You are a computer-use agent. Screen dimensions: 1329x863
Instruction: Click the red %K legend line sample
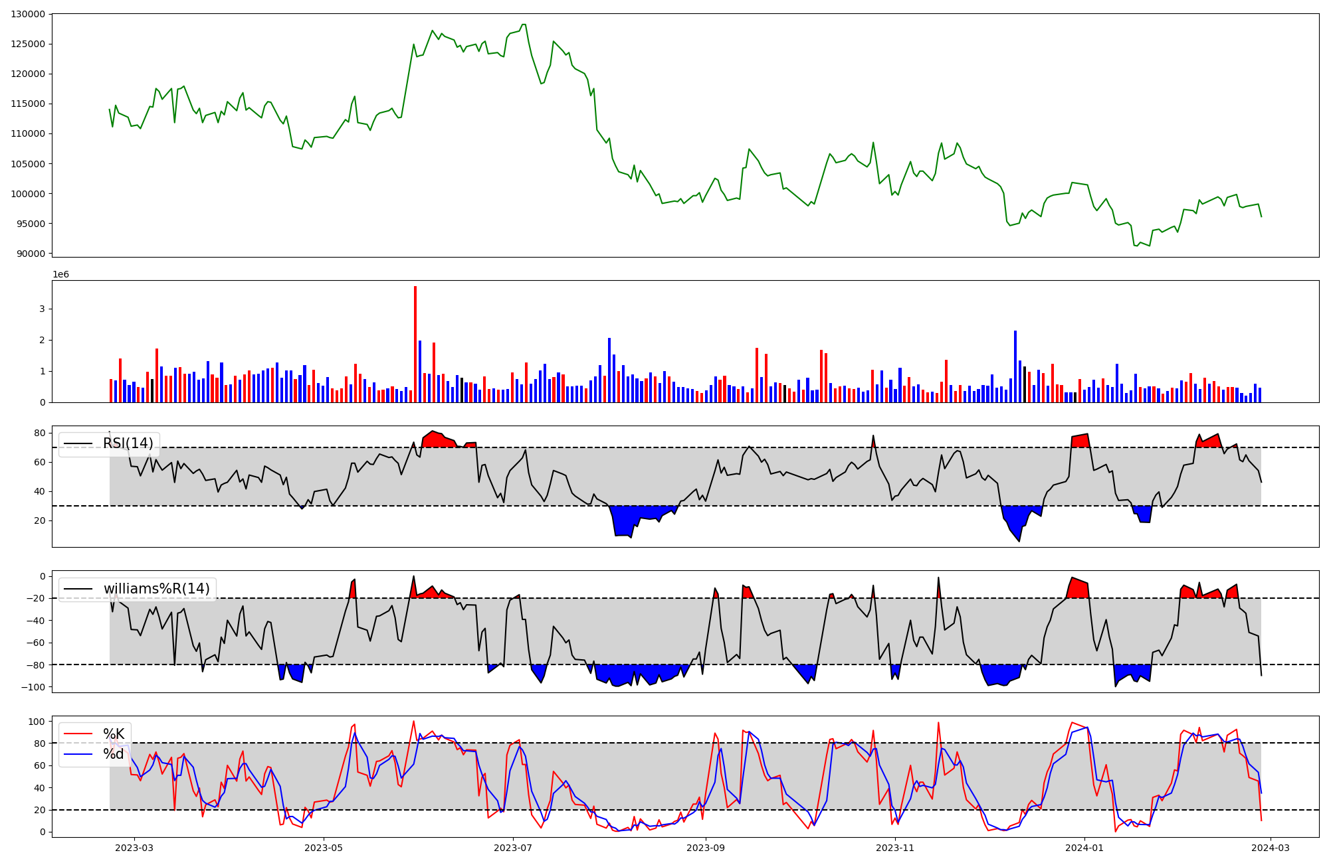point(78,734)
